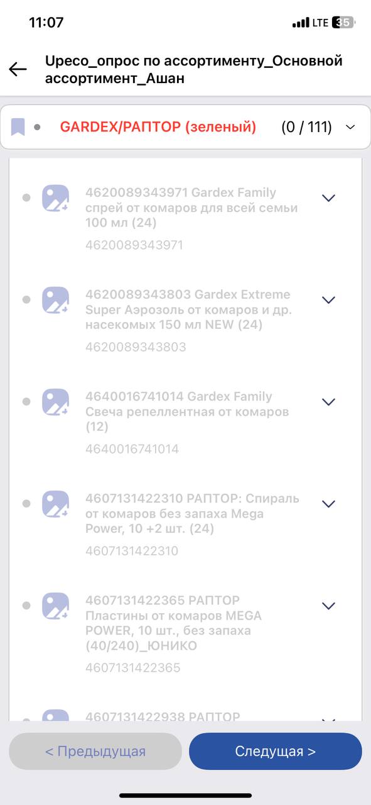Expand Gardex Family спрей 100 мл details

pos(328,198)
